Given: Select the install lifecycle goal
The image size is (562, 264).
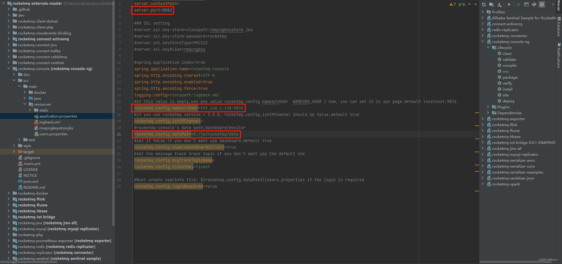Looking at the screenshot, I should point(507,89).
